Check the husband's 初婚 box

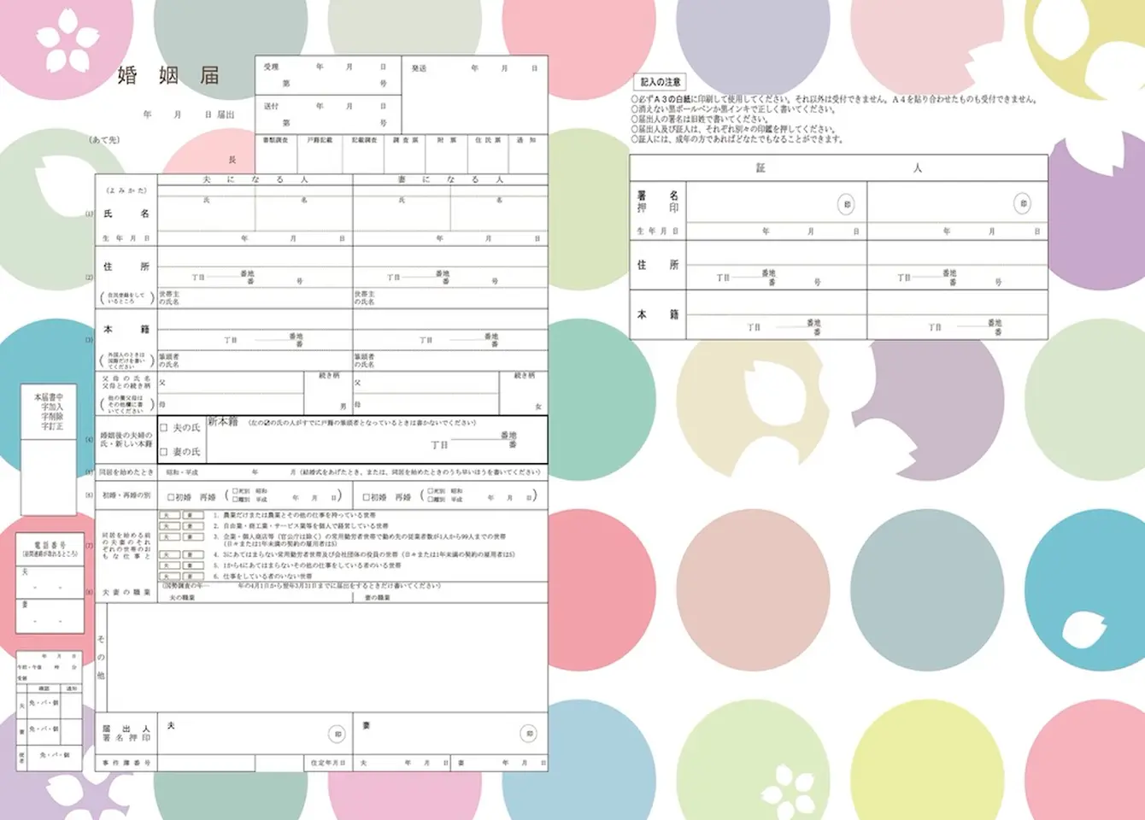(171, 497)
